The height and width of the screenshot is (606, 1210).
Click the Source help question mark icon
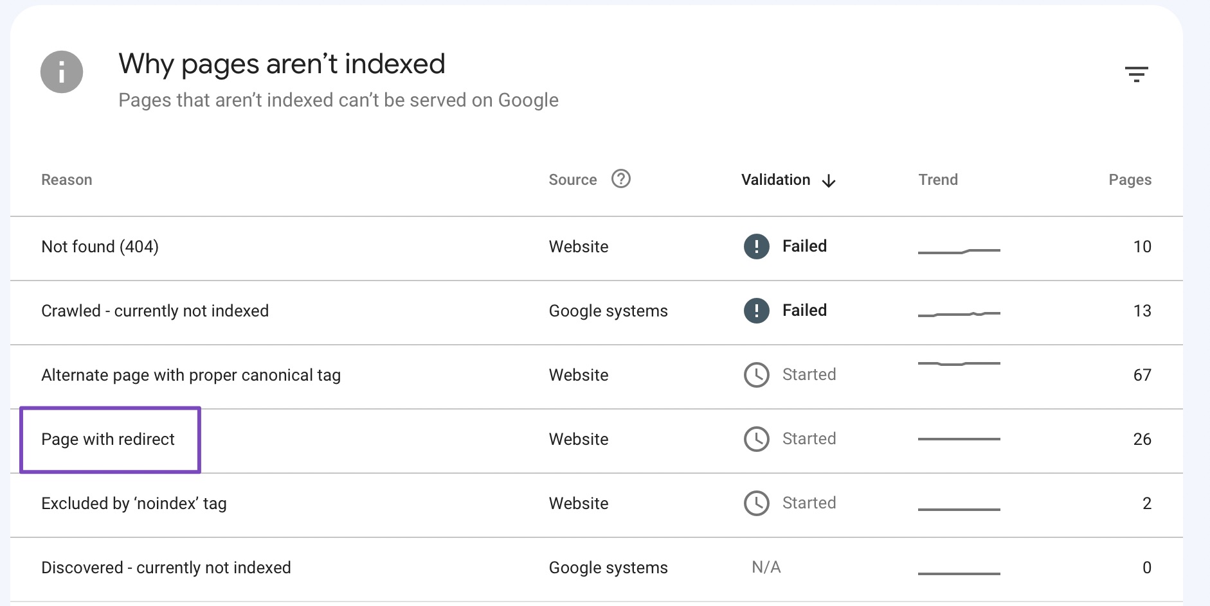coord(621,179)
